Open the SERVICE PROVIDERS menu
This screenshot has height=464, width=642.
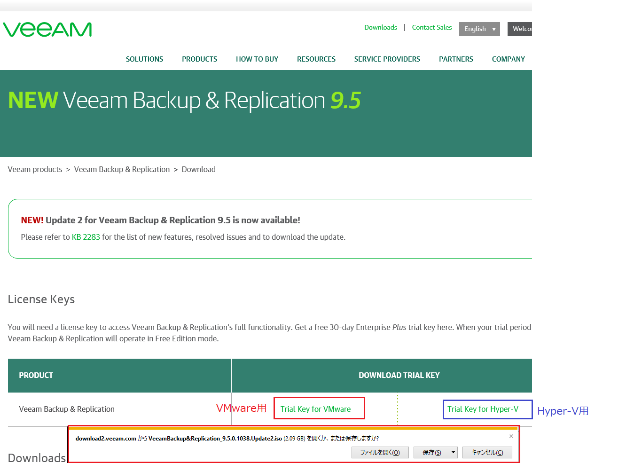[387, 59]
